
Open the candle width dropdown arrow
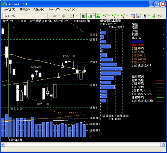click(x=149, y=16)
